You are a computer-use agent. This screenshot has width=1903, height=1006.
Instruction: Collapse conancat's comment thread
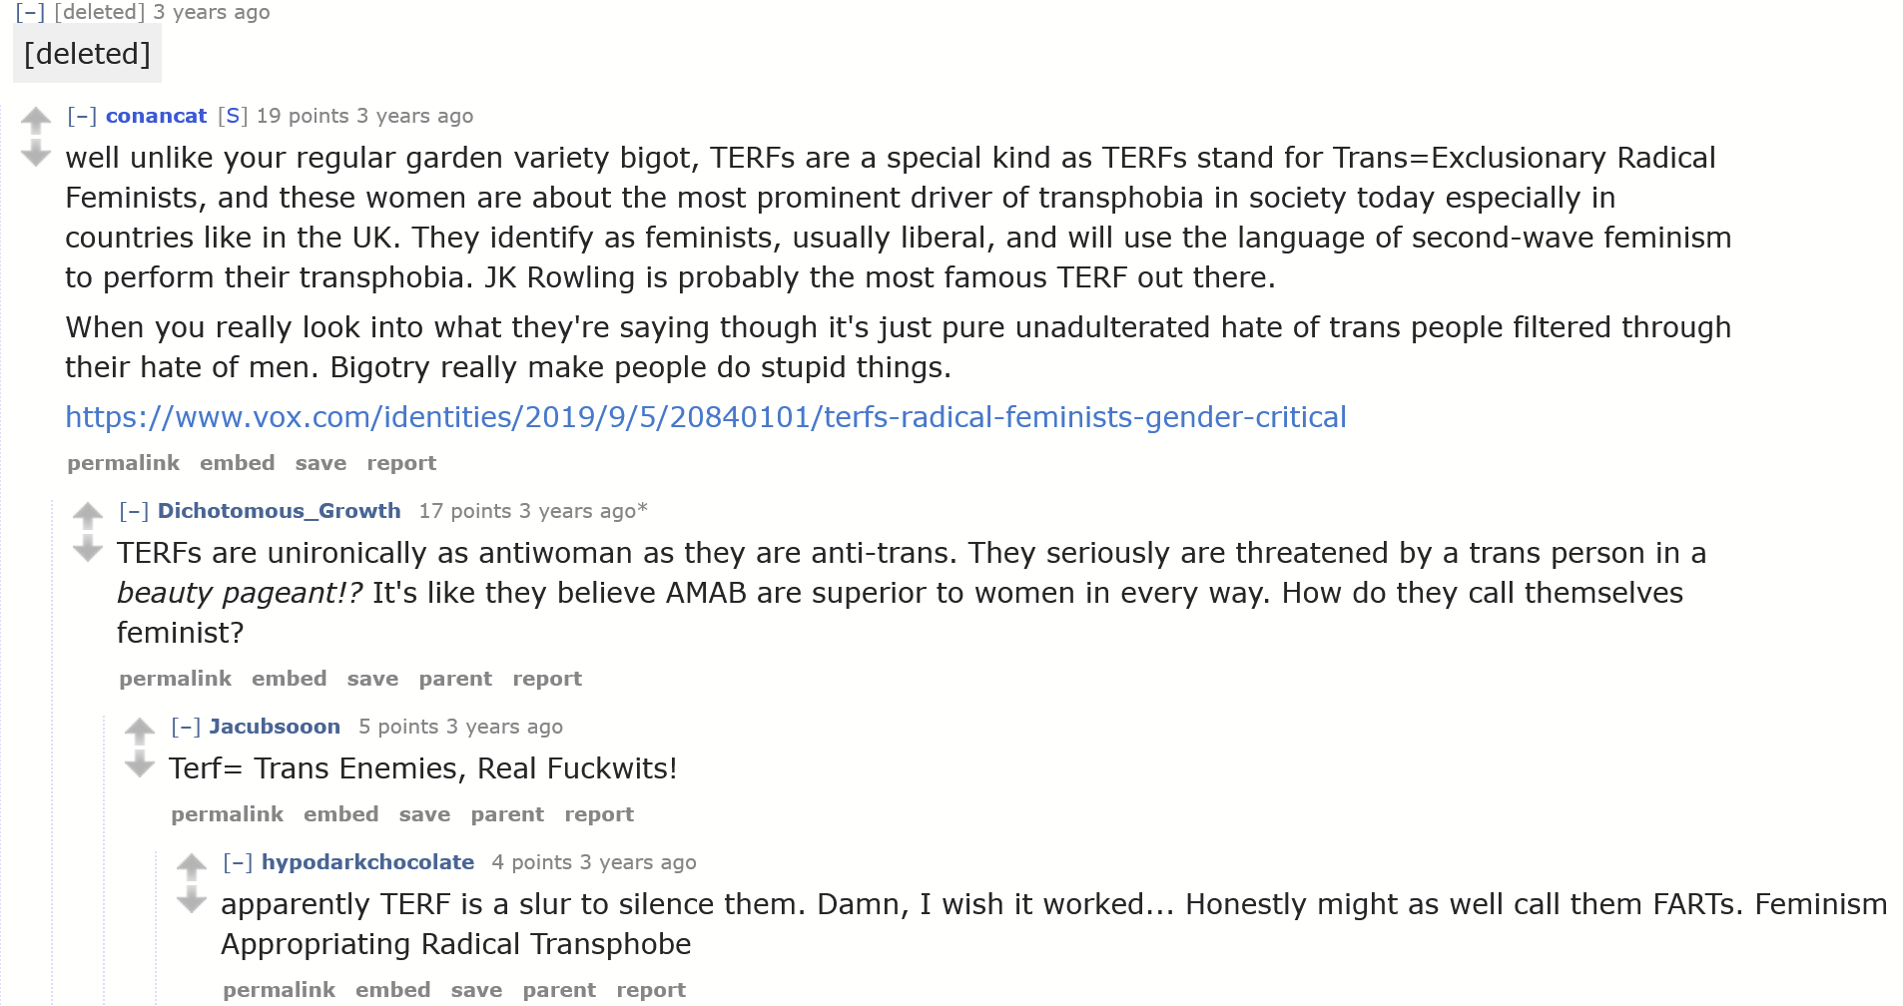[x=82, y=116]
